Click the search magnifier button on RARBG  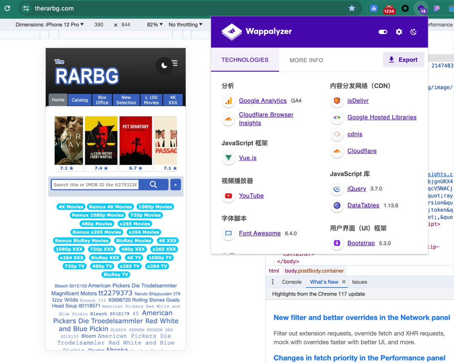tap(153, 185)
